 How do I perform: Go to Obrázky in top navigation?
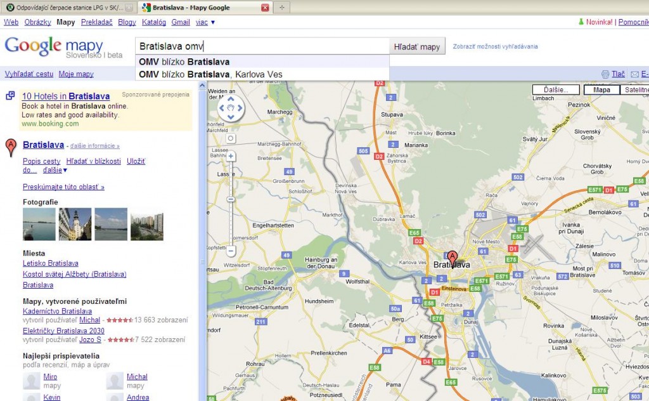37,22
